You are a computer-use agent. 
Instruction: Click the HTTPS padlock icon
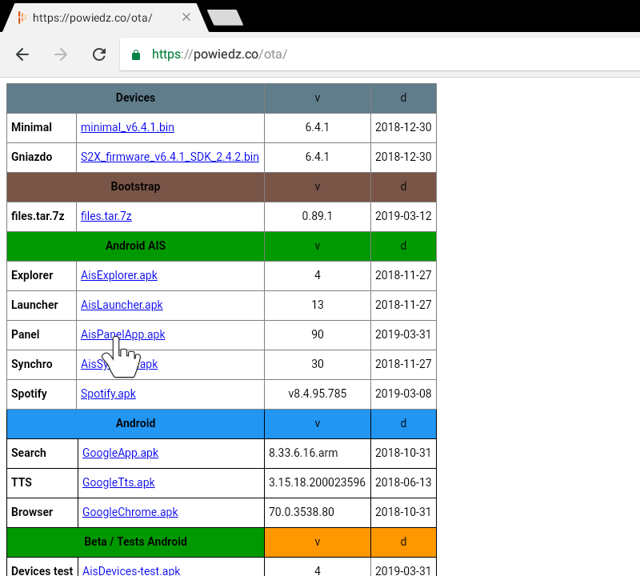(x=136, y=54)
